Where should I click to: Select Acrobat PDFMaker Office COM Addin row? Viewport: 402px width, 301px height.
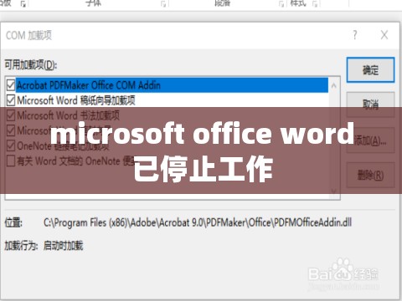[x=172, y=85]
